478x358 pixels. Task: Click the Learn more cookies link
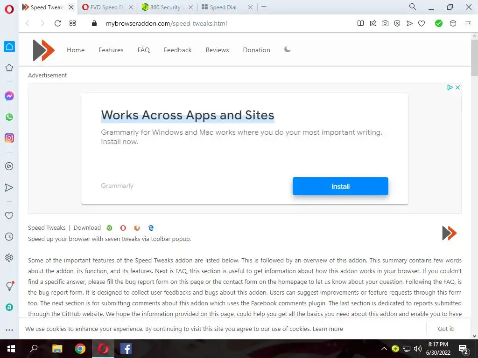tap(328, 329)
